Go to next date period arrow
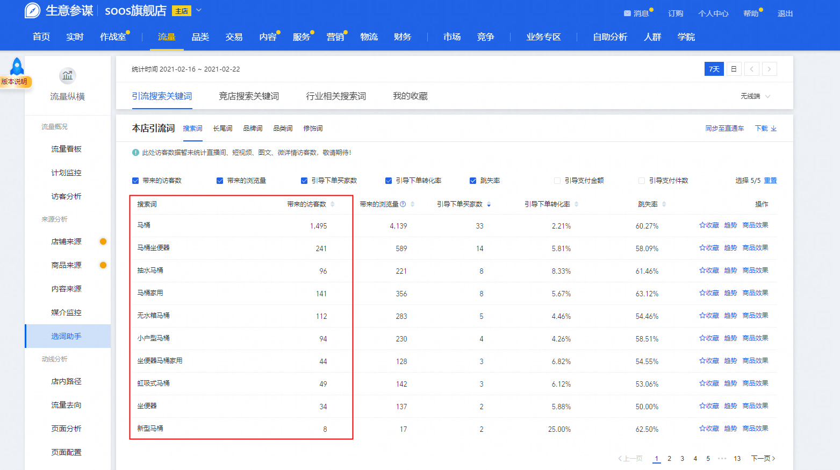Viewport: 840px width, 470px height. click(x=769, y=69)
